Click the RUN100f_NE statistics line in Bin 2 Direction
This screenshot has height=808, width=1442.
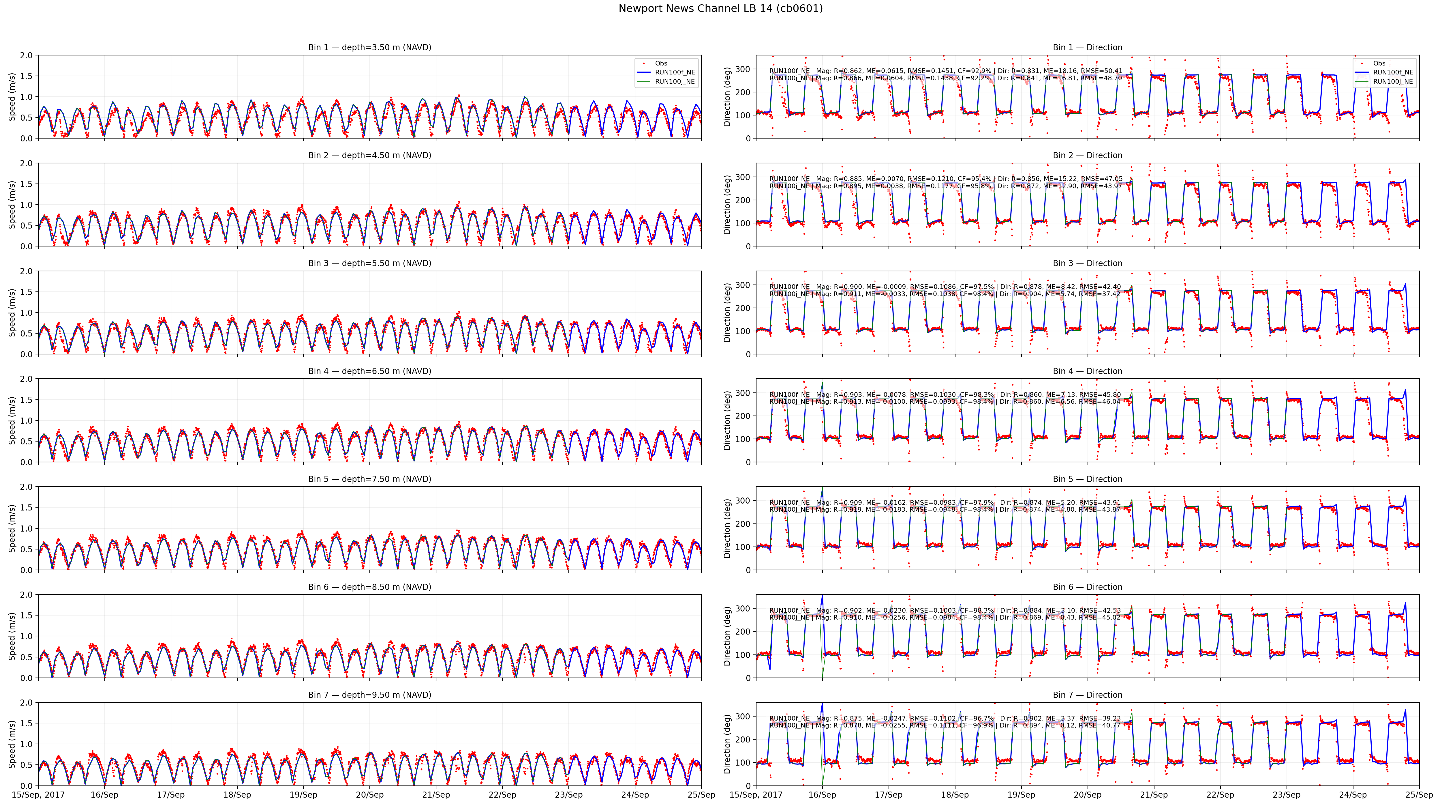tap(945, 179)
